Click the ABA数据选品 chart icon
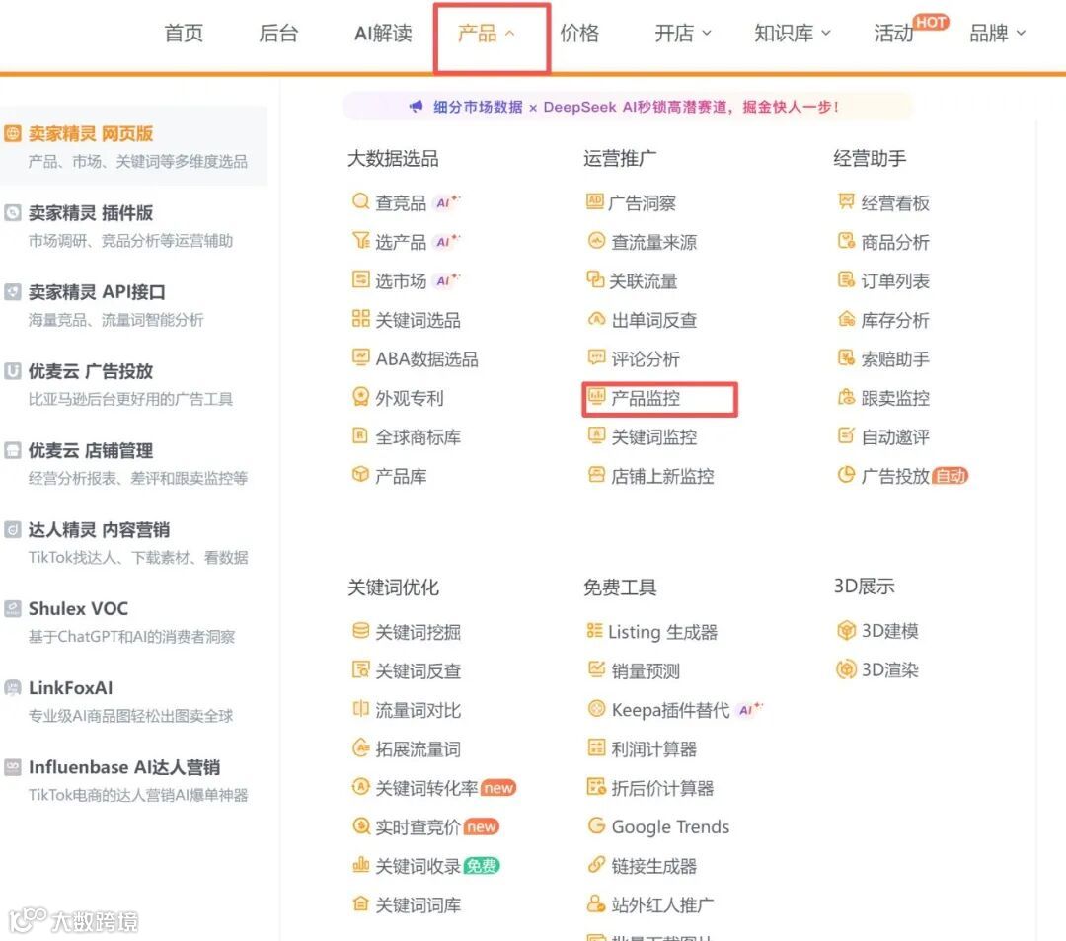1066x941 pixels. point(360,357)
